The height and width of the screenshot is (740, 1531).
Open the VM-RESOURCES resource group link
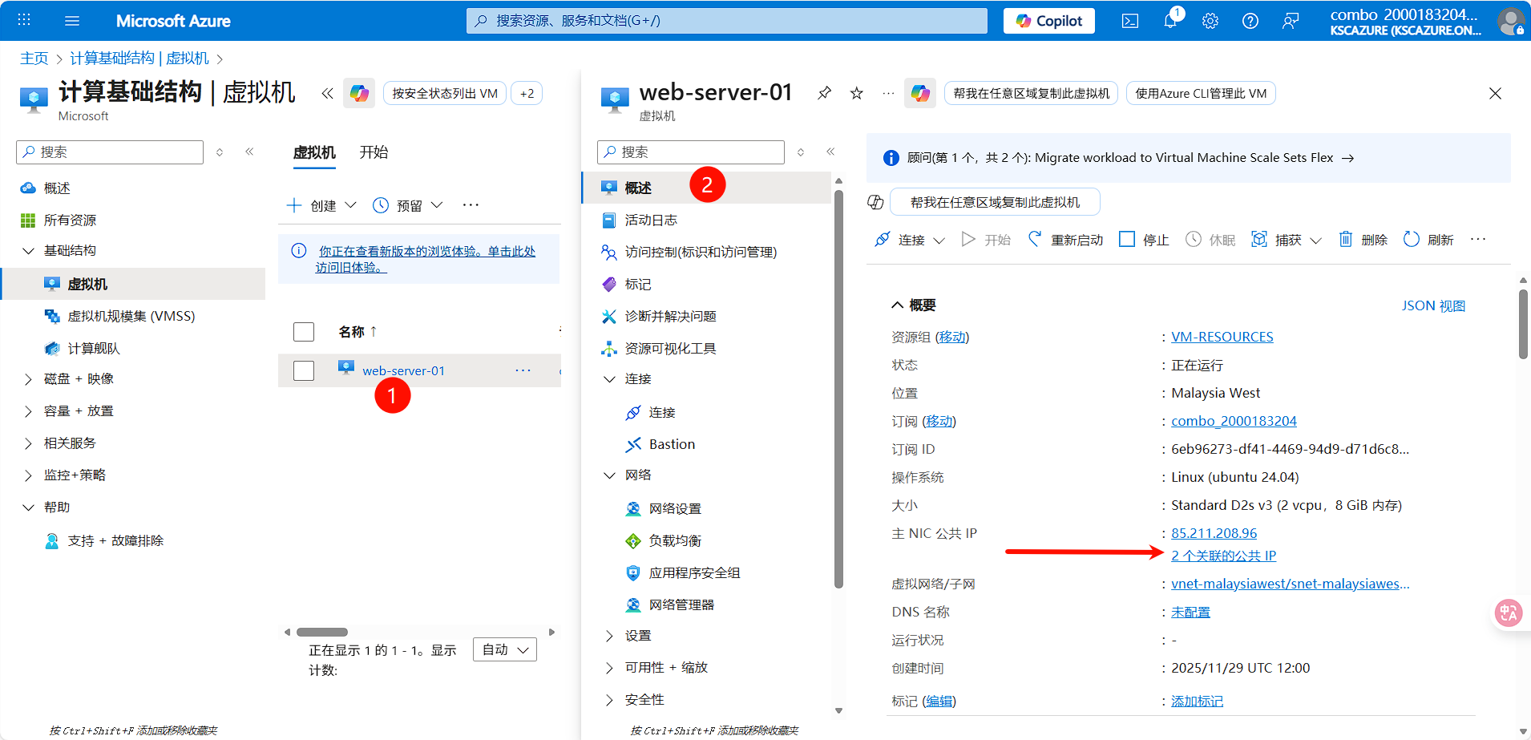[1222, 337]
